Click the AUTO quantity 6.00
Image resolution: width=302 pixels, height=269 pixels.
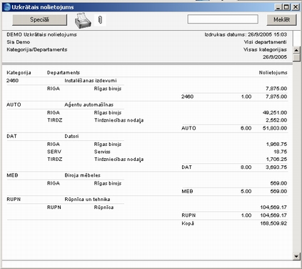(x=246, y=128)
